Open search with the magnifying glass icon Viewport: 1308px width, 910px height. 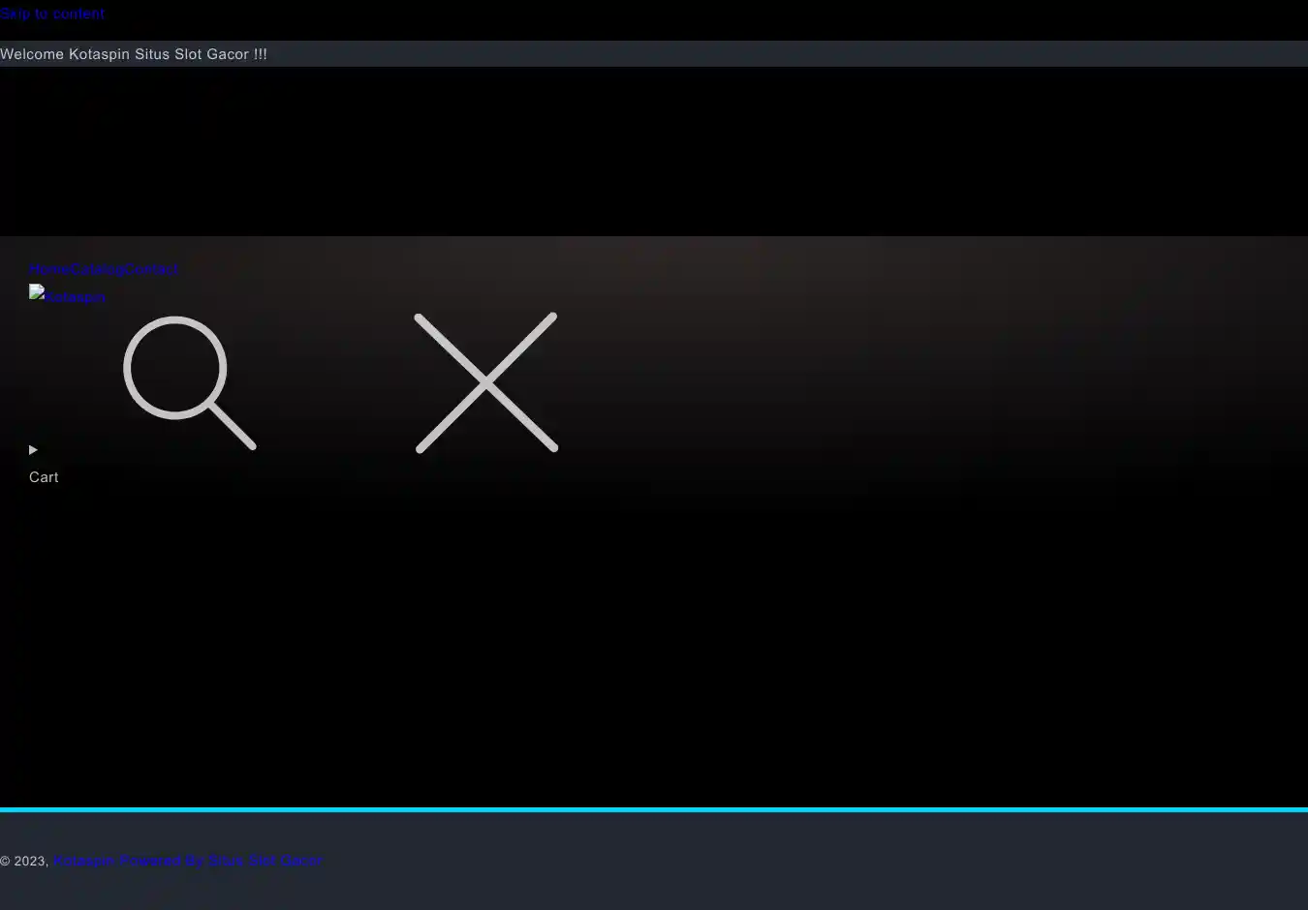click(189, 382)
